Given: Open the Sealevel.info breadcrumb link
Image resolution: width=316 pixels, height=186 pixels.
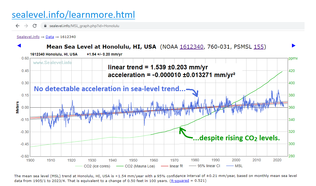Looking at the screenshot, I should coord(28,37).
